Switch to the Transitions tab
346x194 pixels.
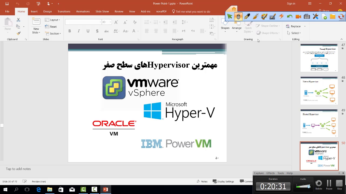(64, 12)
